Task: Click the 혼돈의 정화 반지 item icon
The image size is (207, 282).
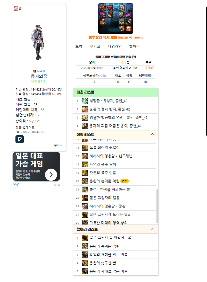Action: click(x=85, y=109)
